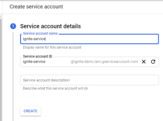Screen dimensions: 163x121
Task: Click the Service account description field
Action: pyautogui.click(x=90, y=80)
